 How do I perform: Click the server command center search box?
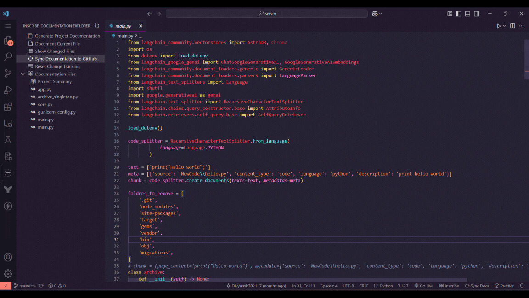(266, 13)
